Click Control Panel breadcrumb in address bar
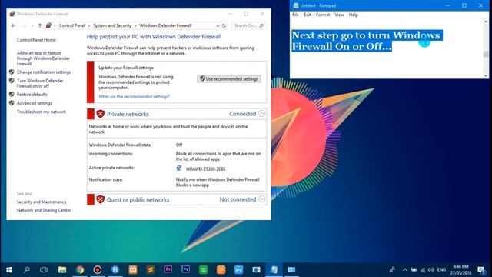492x277 pixels. (71, 25)
